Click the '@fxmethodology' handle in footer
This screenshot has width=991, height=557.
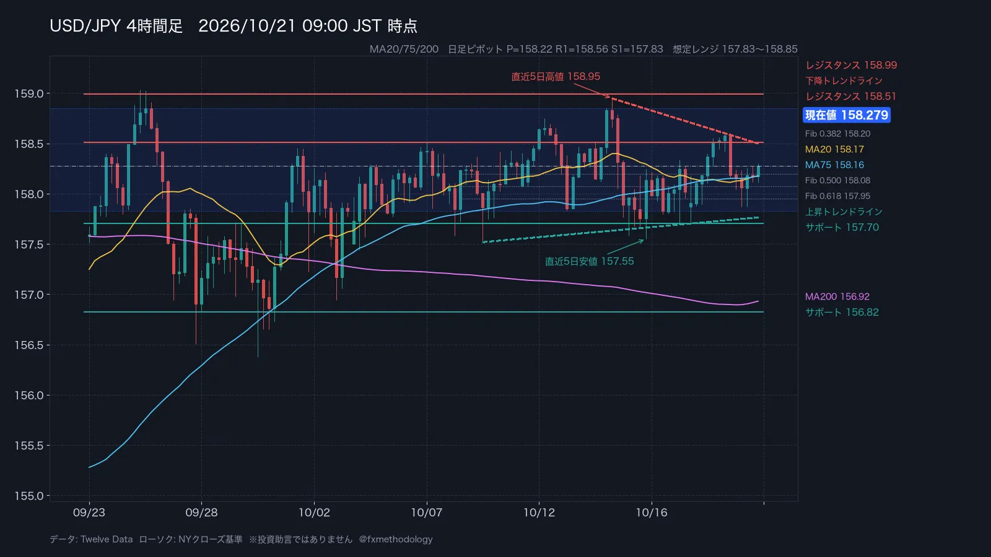396,539
